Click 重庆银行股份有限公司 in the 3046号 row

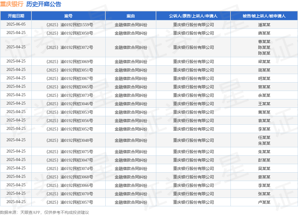click(194, 104)
